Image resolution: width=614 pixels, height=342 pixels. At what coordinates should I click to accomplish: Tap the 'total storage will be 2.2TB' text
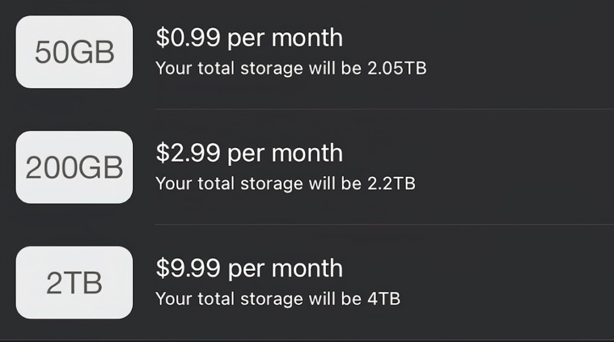285,183
